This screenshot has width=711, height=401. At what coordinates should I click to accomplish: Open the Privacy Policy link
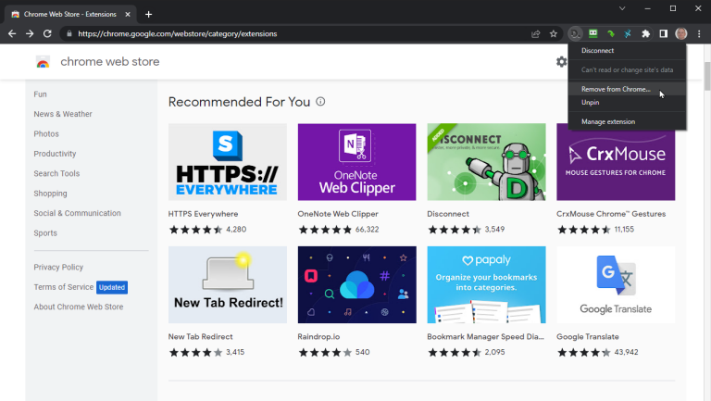point(58,268)
